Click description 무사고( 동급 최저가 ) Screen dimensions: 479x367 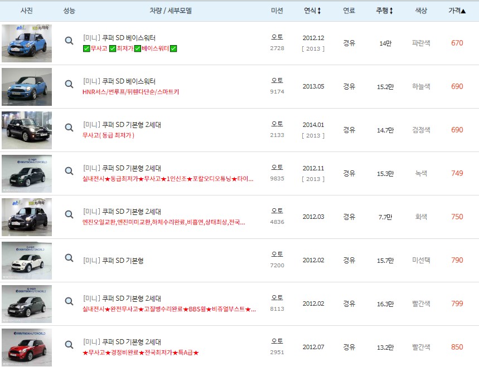pos(108,135)
